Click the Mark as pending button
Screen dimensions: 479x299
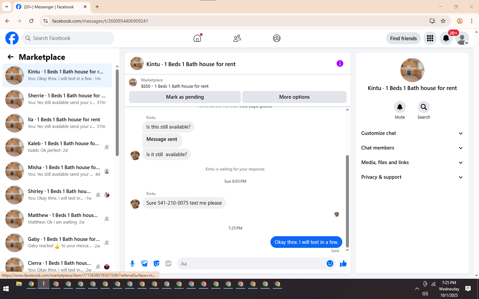pyautogui.click(x=185, y=97)
